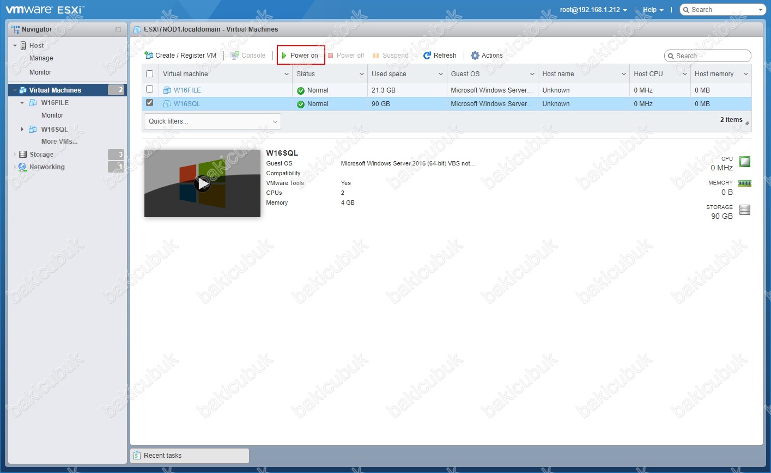
Task: Click the Create / Register VM icon
Action: pyautogui.click(x=149, y=56)
